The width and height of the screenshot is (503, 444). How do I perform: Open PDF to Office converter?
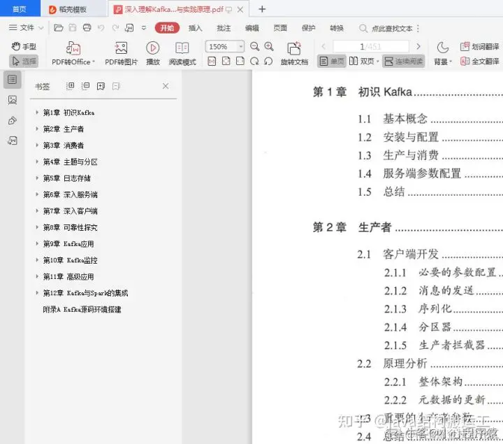point(73,53)
